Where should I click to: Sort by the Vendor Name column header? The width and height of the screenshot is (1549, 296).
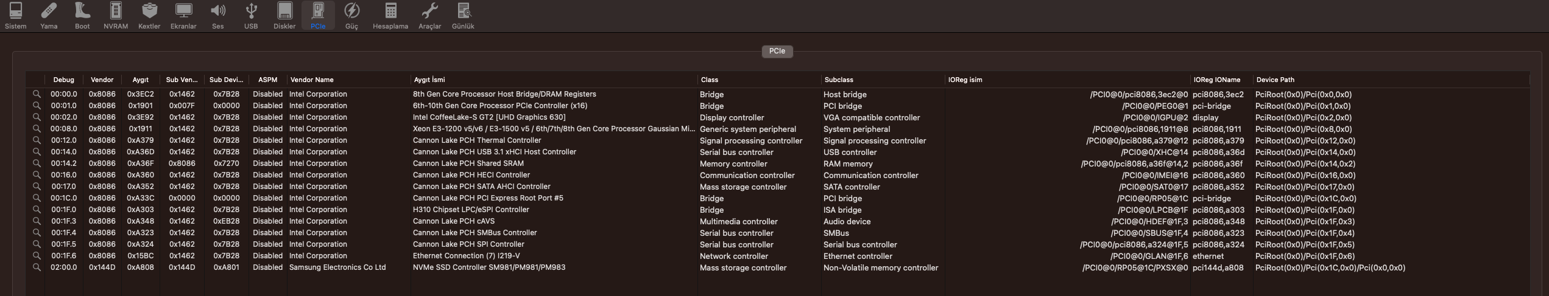(x=312, y=80)
